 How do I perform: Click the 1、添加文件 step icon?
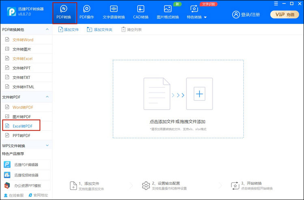click(x=73, y=186)
